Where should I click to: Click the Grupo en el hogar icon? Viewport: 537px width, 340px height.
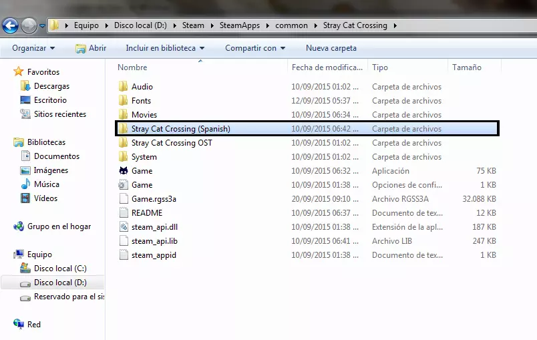(19, 226)
